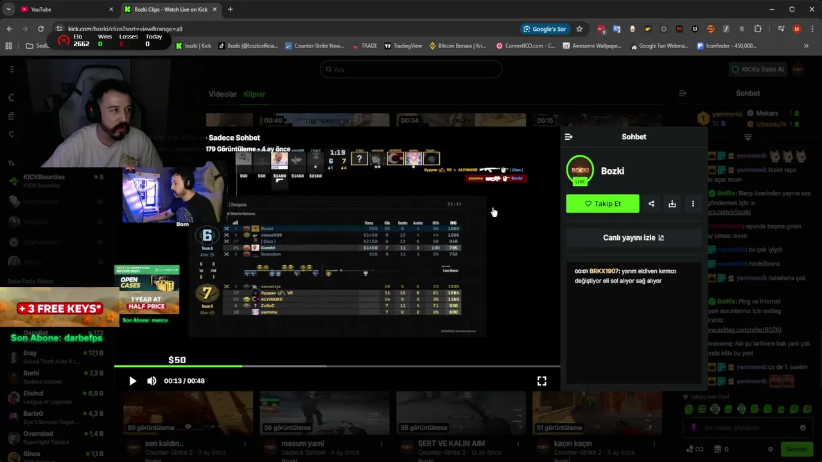The height and width of the screenshot is (462, 822).
Task: Open the media control music icon
Action: [x=781, y=29]
